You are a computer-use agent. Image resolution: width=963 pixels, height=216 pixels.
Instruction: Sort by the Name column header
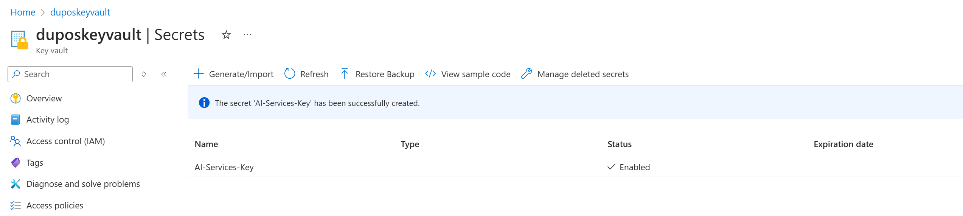point(206,144)
